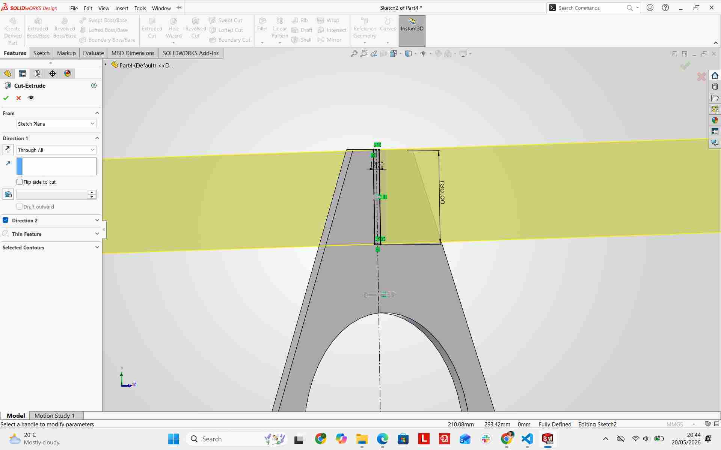Click Zoom to Area icon
Image resolution: width=721 pixels, height=450 pixels.
point(364,54)
